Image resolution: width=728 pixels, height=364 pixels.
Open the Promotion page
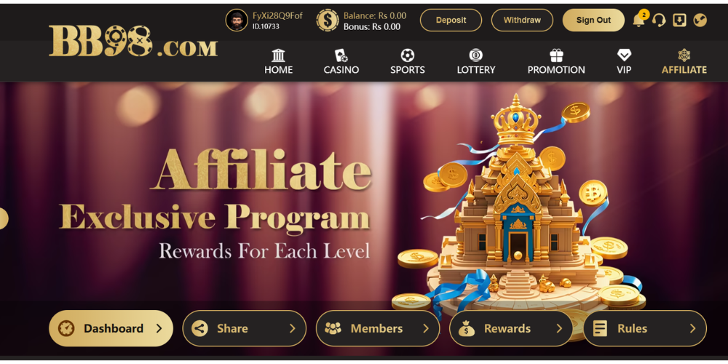(x=556, y=62)
